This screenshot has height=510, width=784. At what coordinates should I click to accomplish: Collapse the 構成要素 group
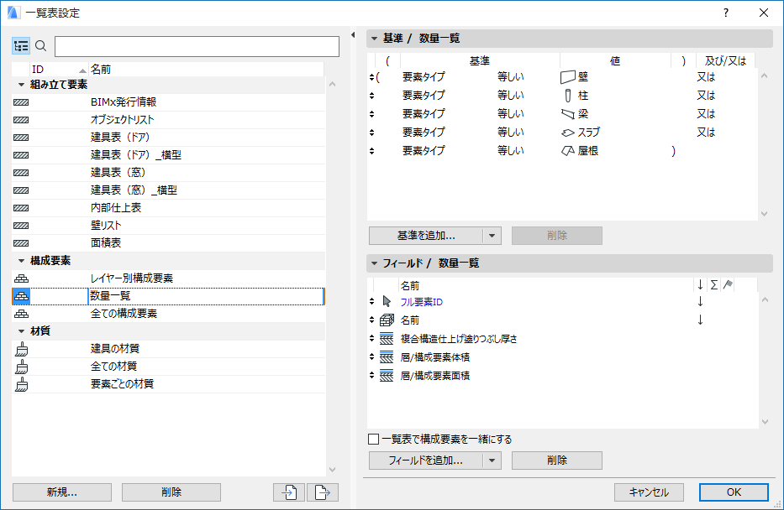21,261
